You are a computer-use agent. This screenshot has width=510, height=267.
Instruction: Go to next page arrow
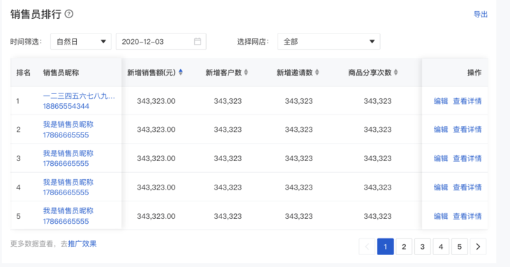coord(478,247)
